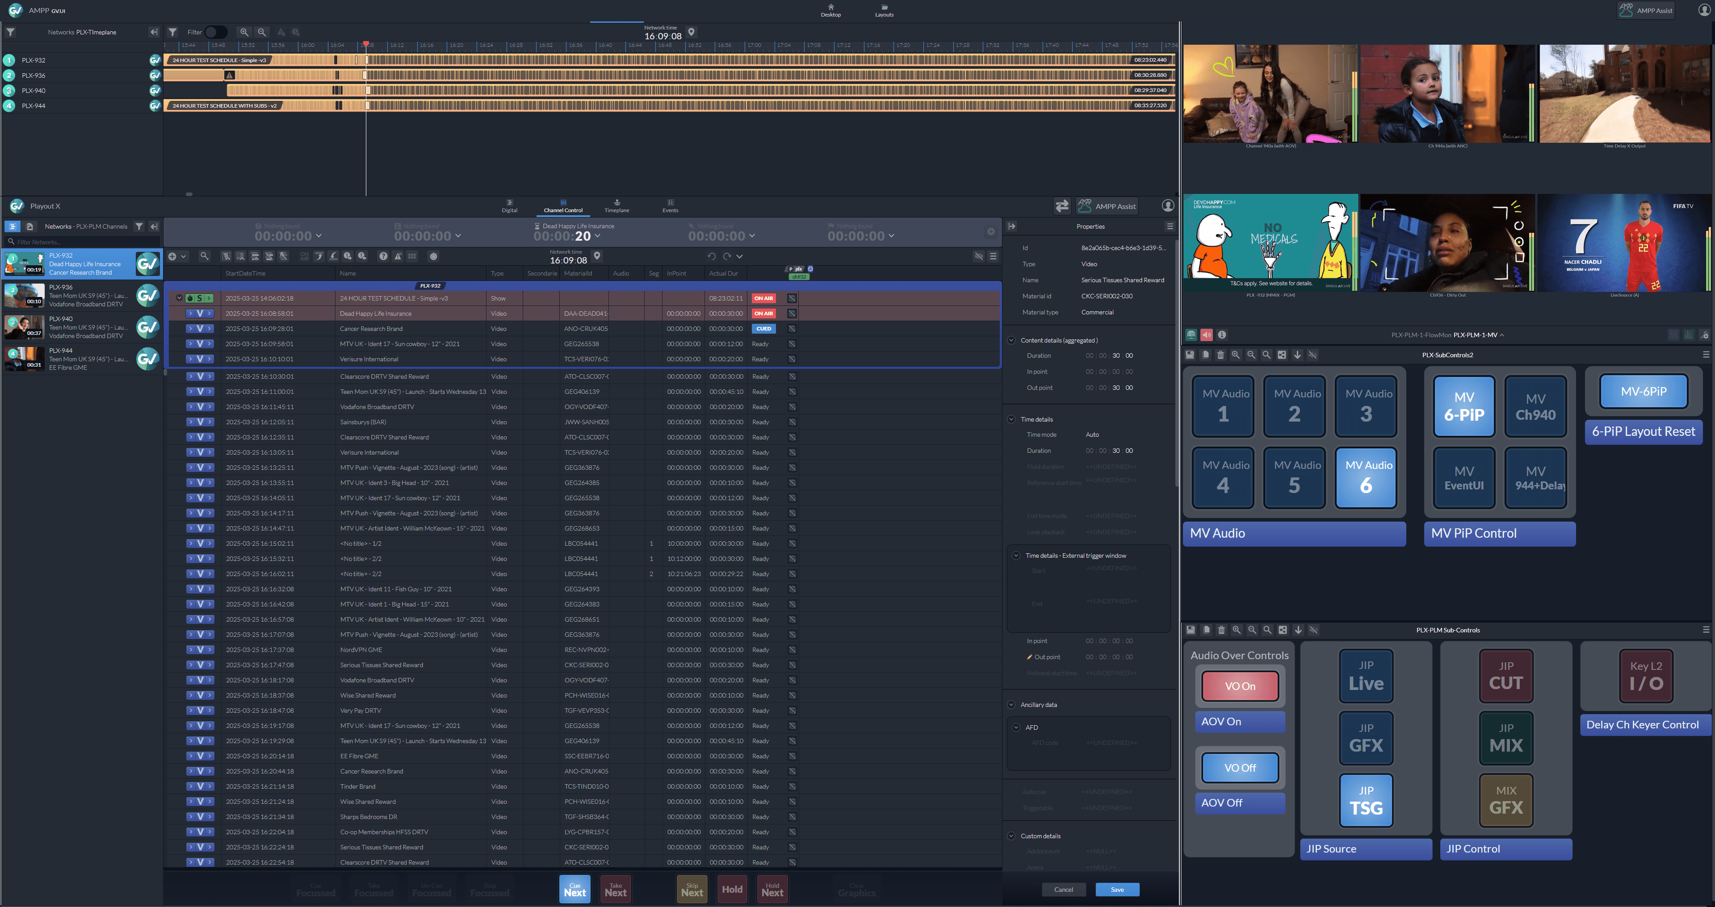Viewport: 1715px width, 907px height.
Task: Click the Hold button
Action: [x=732, y=889]
